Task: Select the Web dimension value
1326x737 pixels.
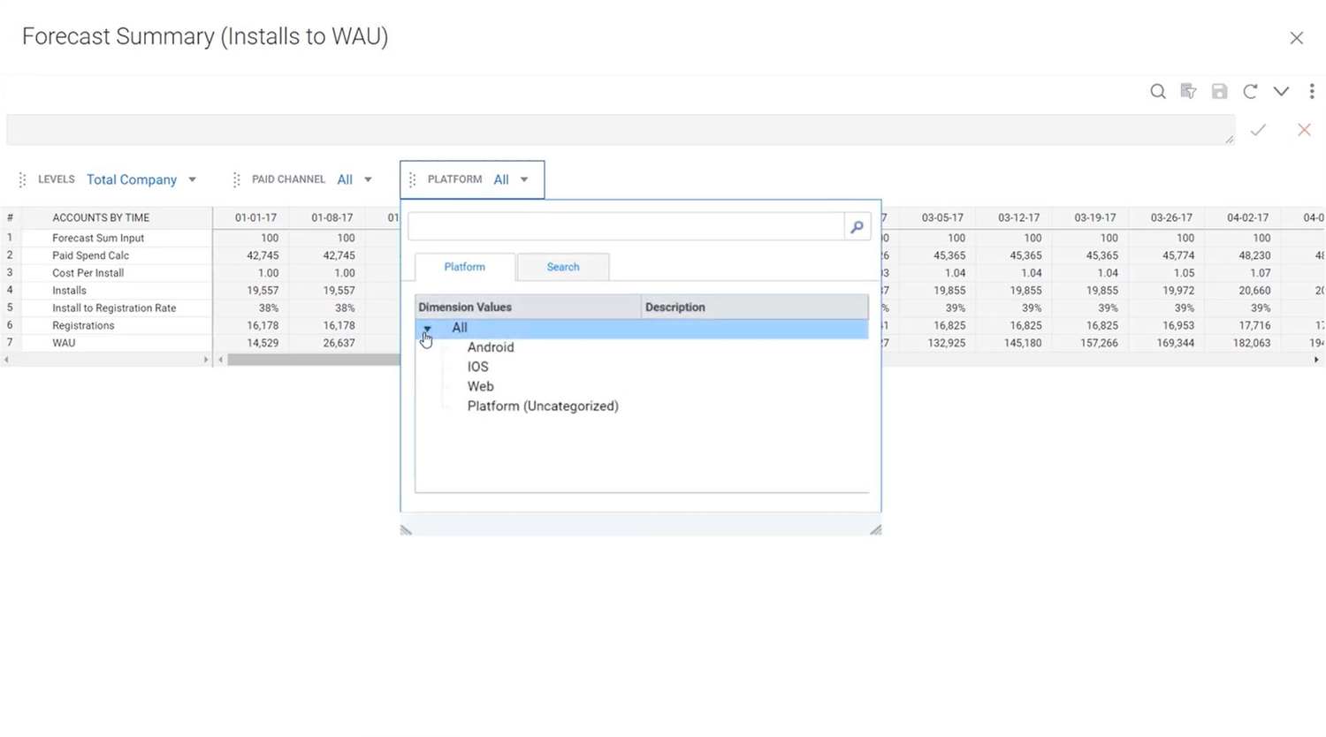Action: tap(480, 386)
